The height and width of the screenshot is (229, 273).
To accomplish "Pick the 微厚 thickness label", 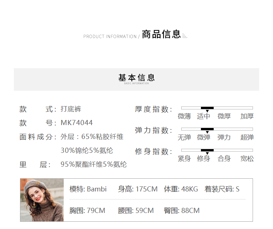I will [224, 116].
